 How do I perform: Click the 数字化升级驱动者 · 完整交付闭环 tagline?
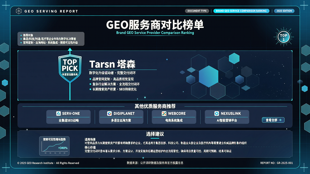click(x=112, y=73)
